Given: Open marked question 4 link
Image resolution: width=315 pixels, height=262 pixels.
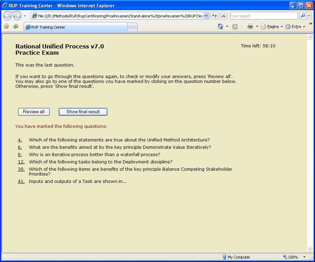Looking at the screenshot, I should [x=20, y=140].
